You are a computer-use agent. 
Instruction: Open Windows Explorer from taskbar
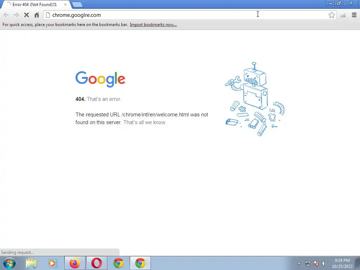(x=31, y=263)
